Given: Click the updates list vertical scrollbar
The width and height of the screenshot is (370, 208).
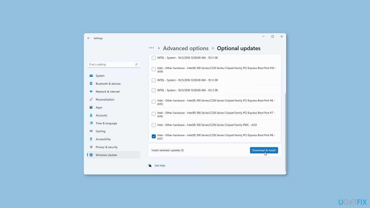Looking at the screenshot, I should [286, 132].
